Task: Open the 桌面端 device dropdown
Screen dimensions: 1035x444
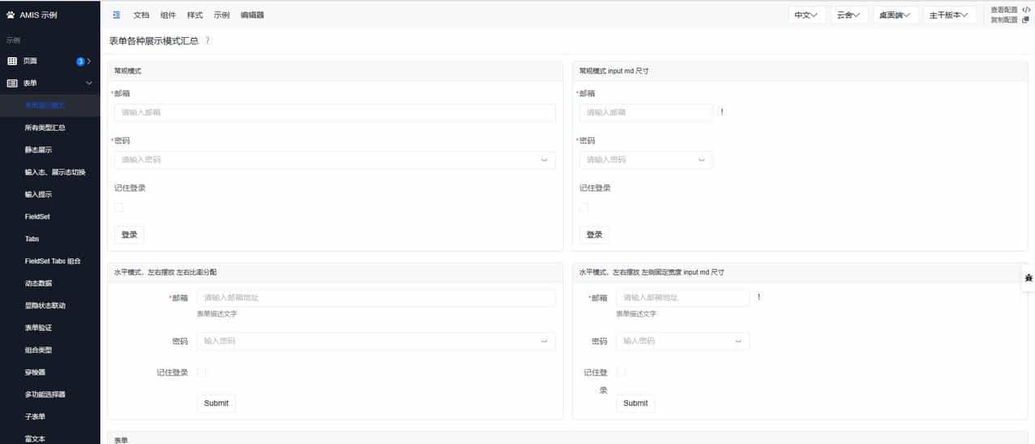Action: 896,15
